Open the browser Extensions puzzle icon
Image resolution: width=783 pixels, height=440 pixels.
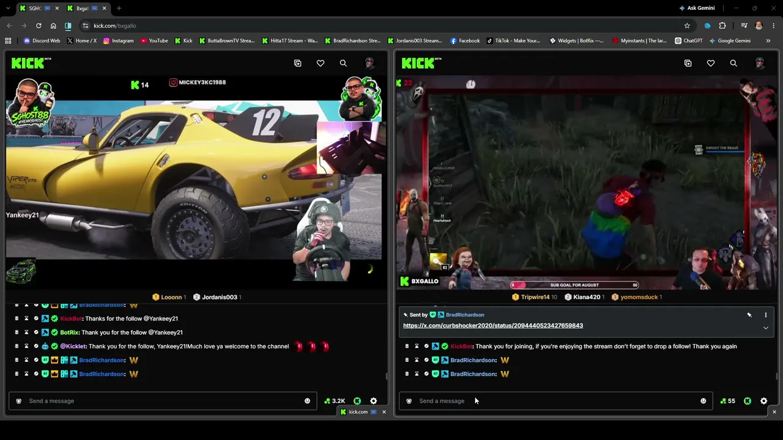pyautogui.click(x=722, y=26)
